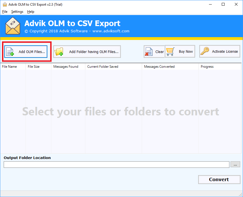This screenshot has width=243, height=197.
Task: Click the Clear document icon with red X
Action: click(x=149, y=52)
